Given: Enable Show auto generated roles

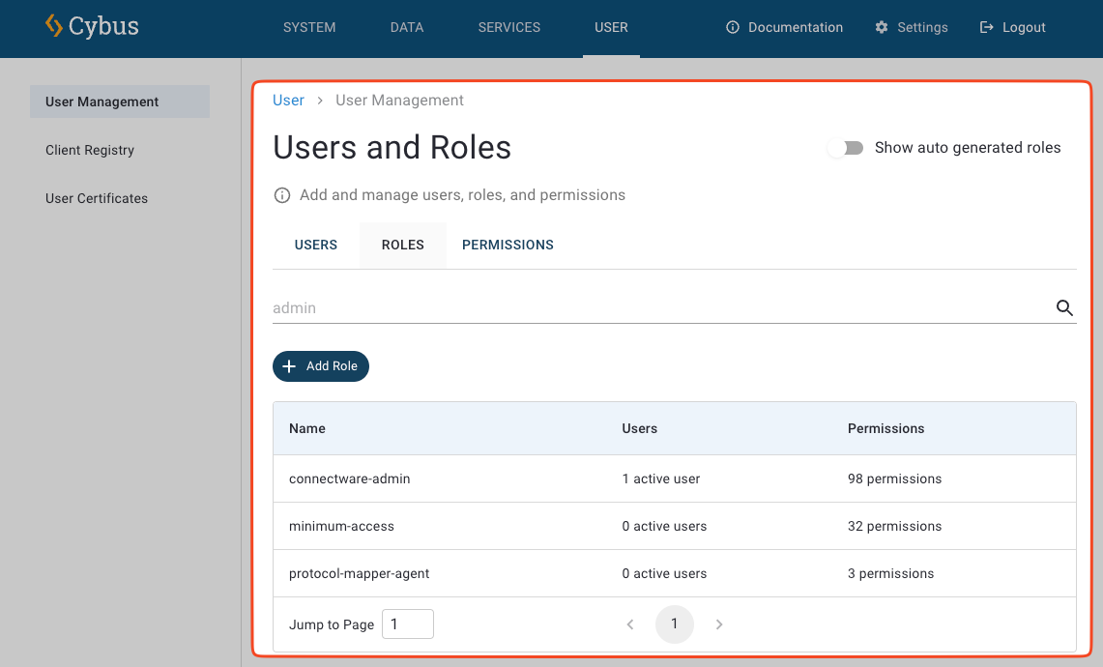Looking at the screenshot, I should pyautogui.click(x=846, y=148).
